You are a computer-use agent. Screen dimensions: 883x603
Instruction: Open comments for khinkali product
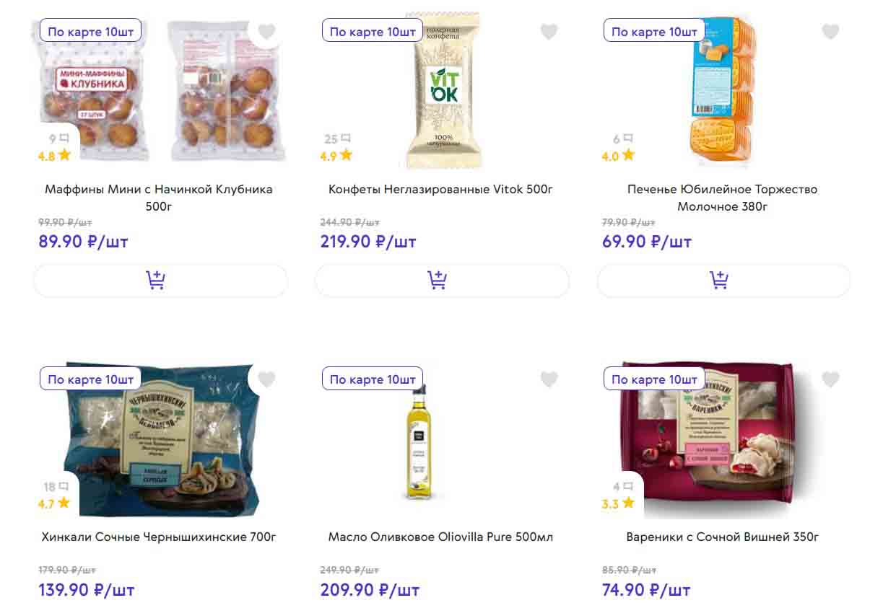coord(64,486)
